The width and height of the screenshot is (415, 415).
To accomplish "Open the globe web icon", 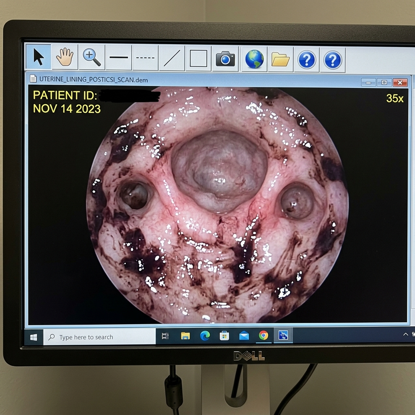I will (x=255, y=59).
